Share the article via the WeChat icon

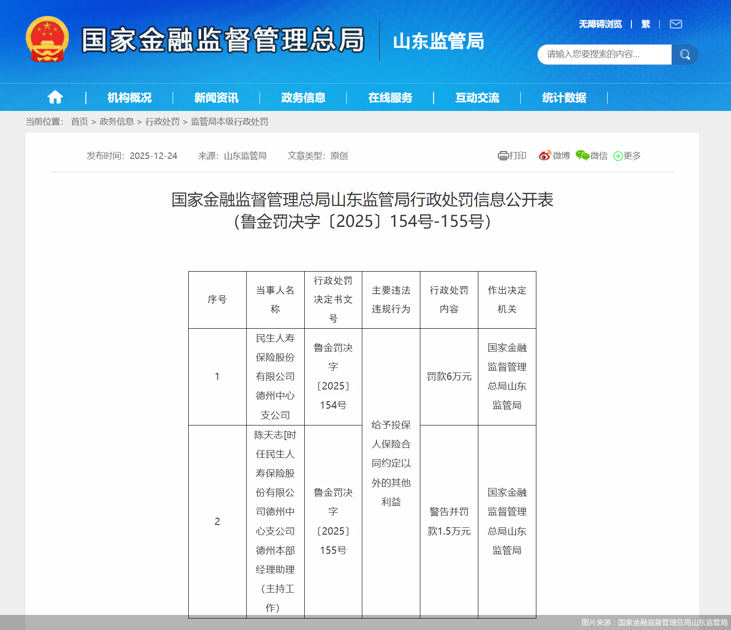click(581, 155)
